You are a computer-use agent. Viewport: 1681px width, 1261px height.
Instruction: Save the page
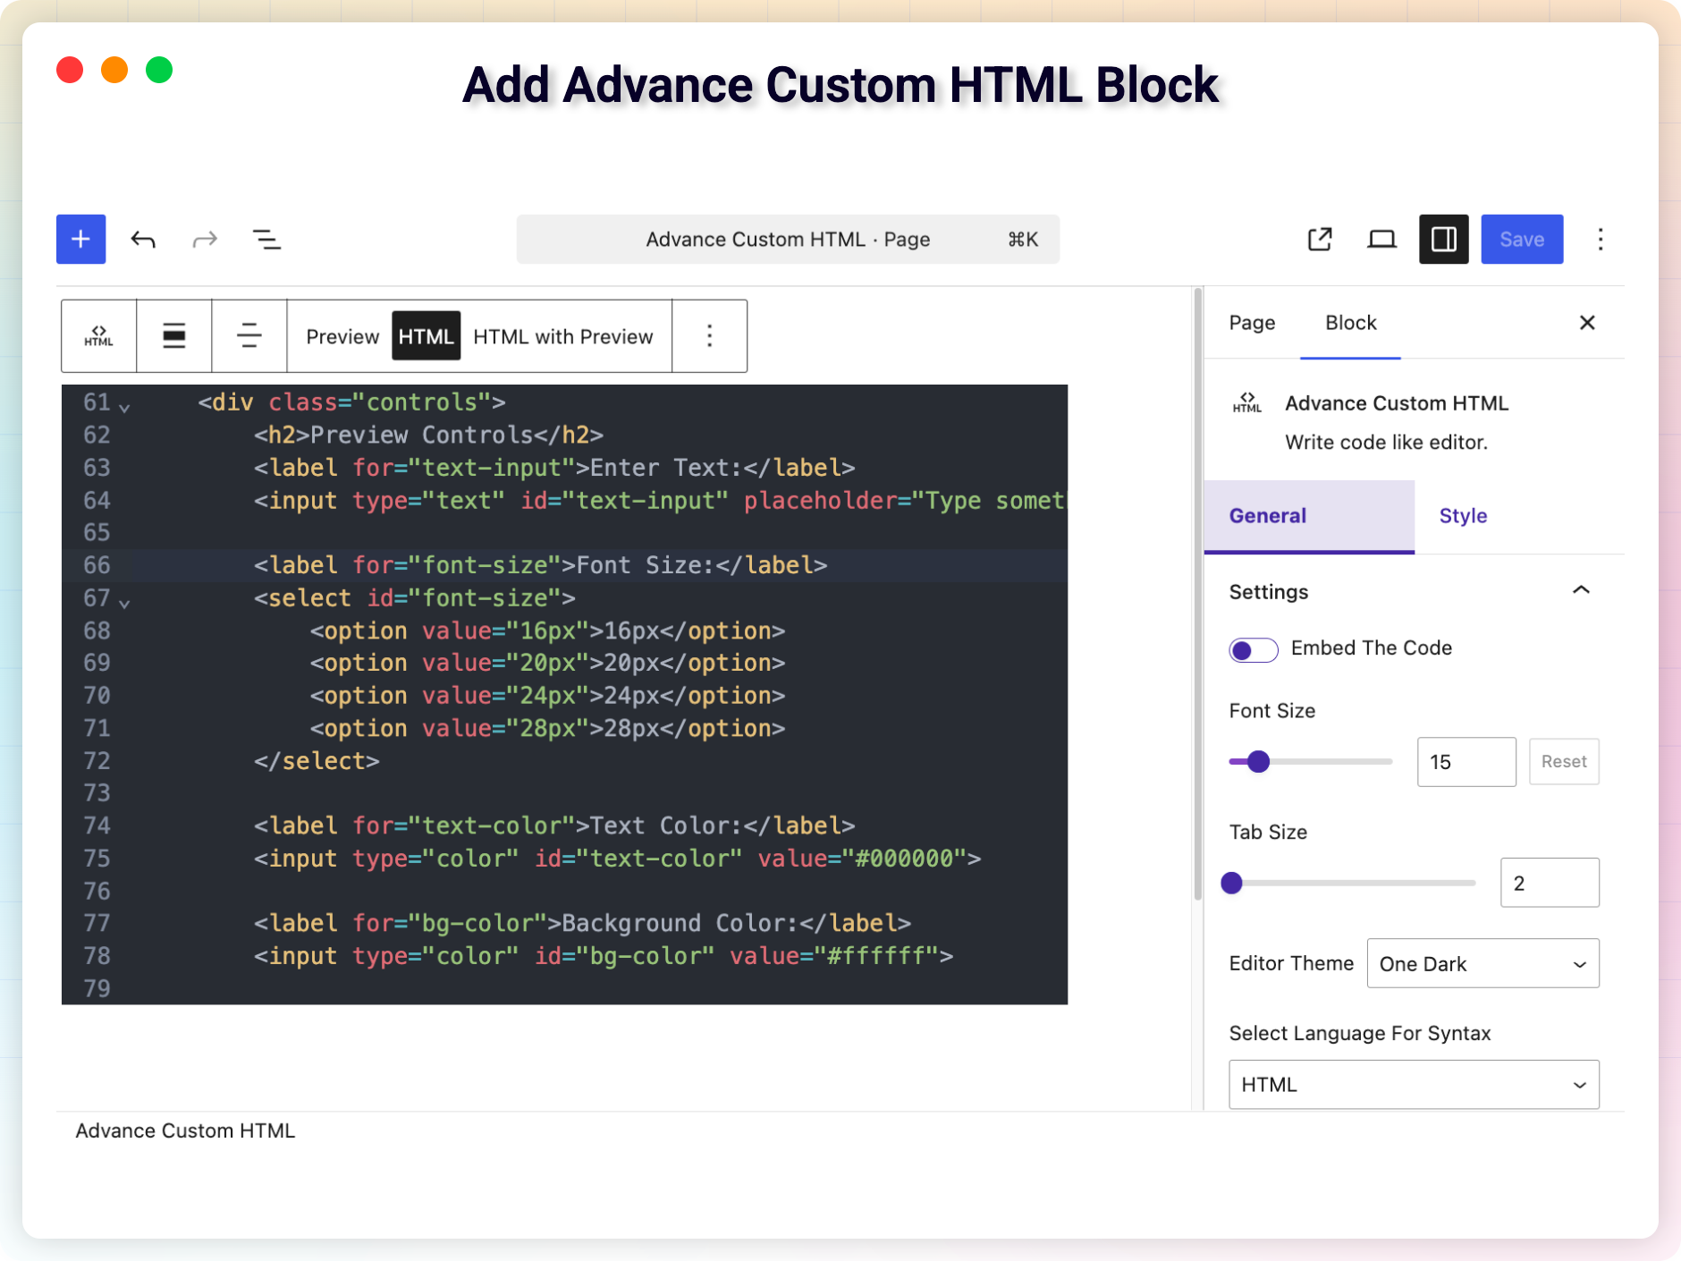(1522, 239)
